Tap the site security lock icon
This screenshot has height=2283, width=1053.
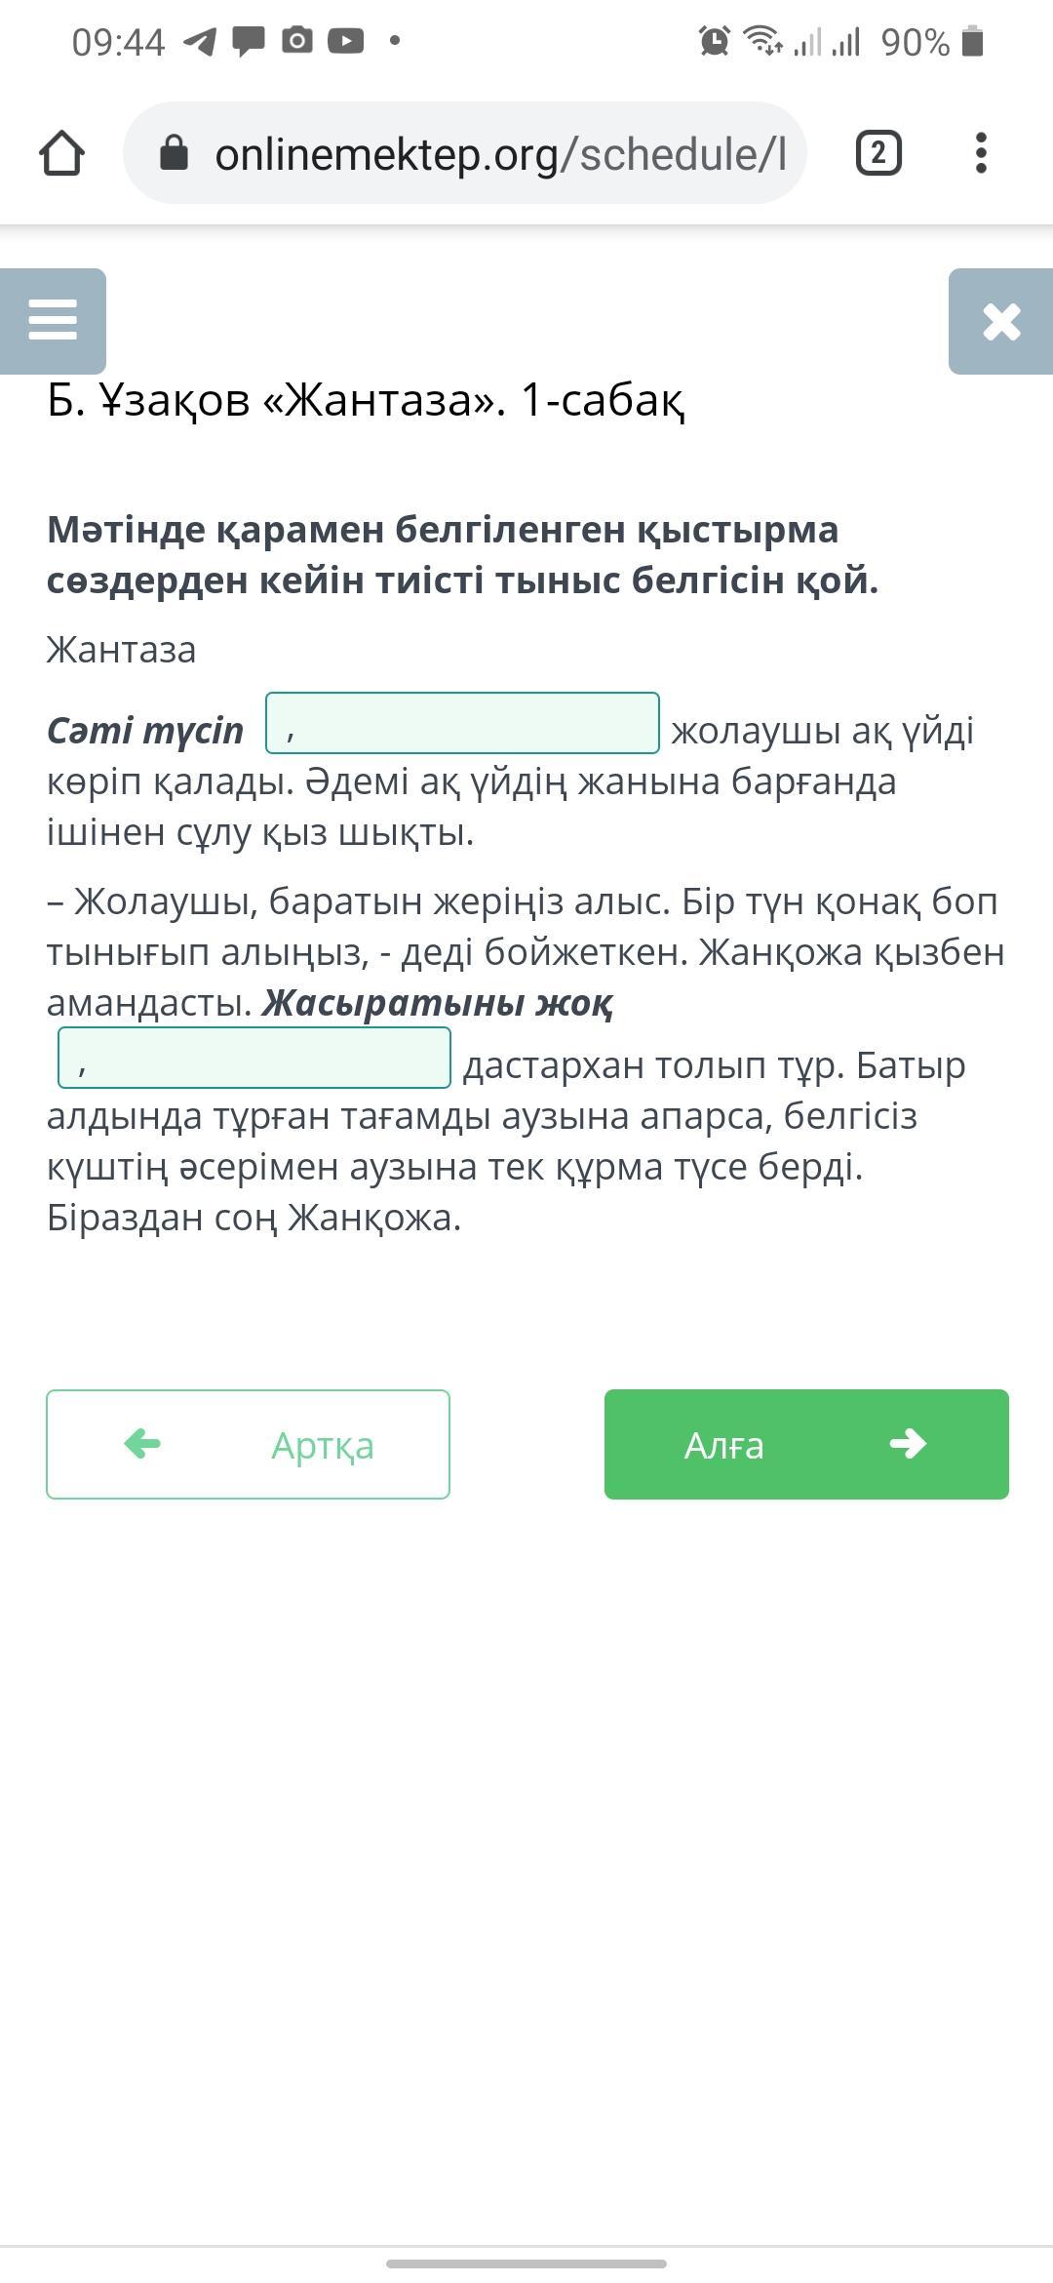tap(174, 153)
